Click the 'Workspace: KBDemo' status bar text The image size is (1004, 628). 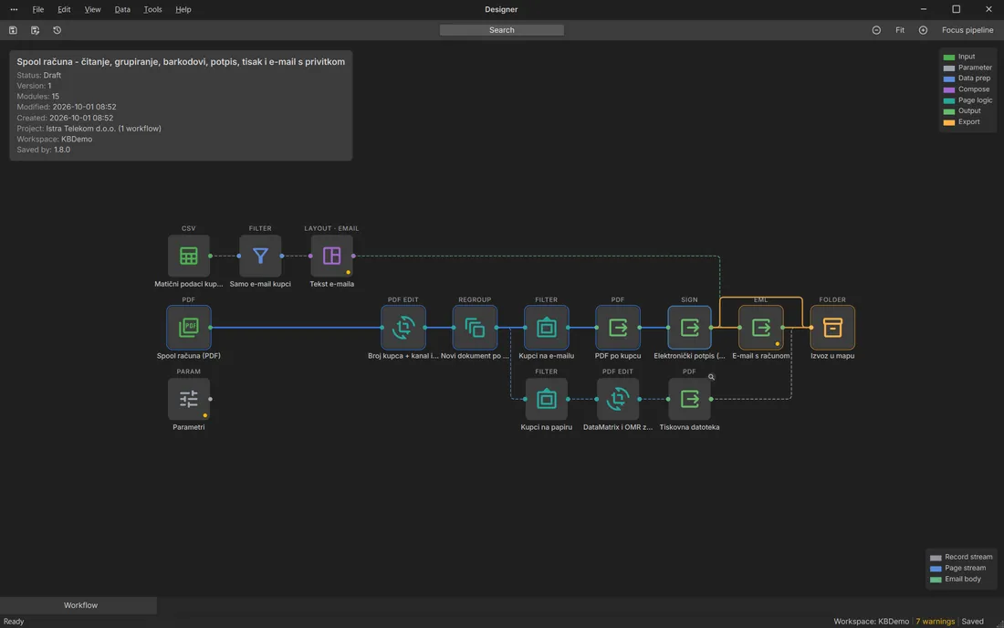(871, 621)
